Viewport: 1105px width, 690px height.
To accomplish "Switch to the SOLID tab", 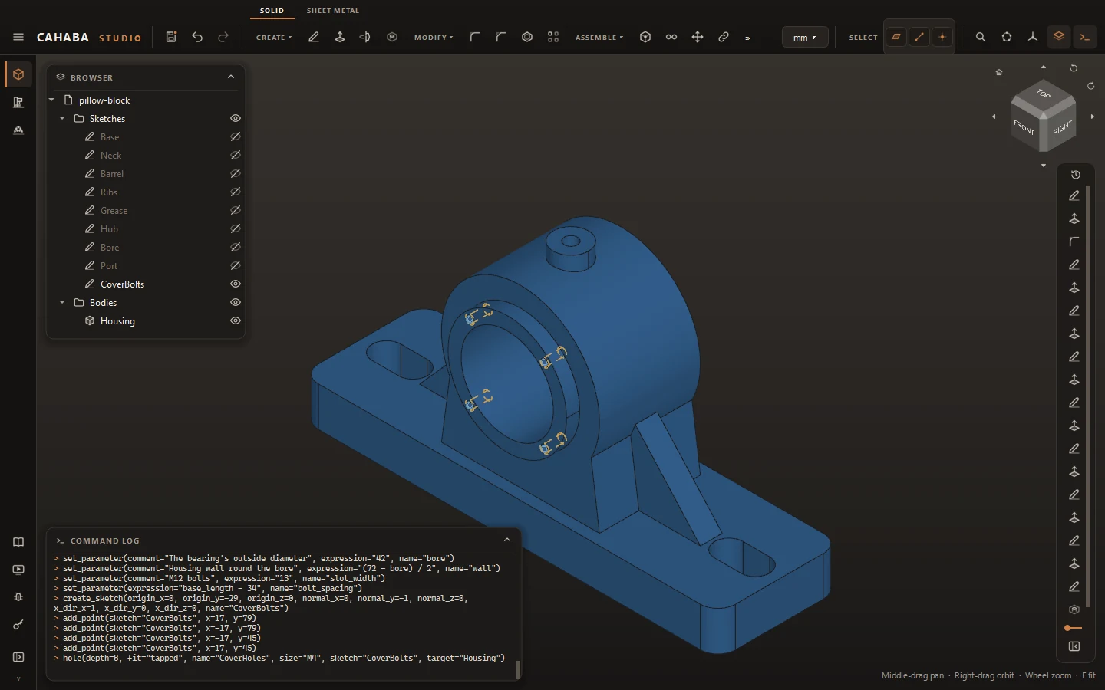I will click(272, 11).
